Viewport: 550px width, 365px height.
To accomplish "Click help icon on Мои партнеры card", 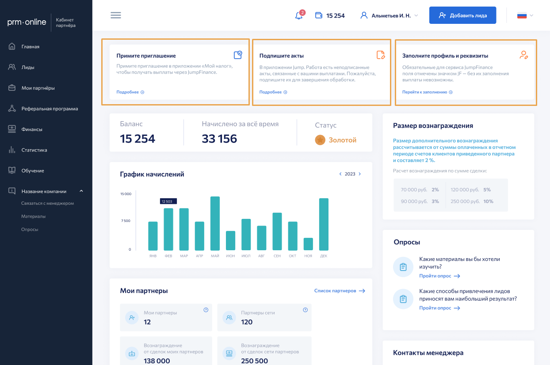I will coord(206,310).
